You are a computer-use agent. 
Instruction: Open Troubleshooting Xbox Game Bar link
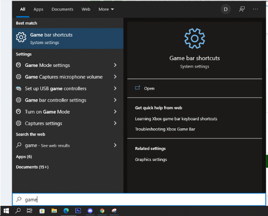pos(165,129)
